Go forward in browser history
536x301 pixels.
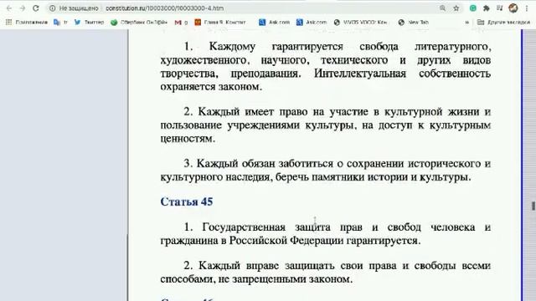click(x=23, y=8)
